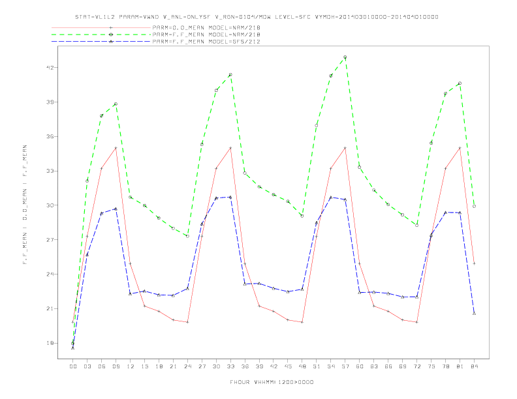Click green circle data point at hour 33
517x399 pixels.
(230, 75)
